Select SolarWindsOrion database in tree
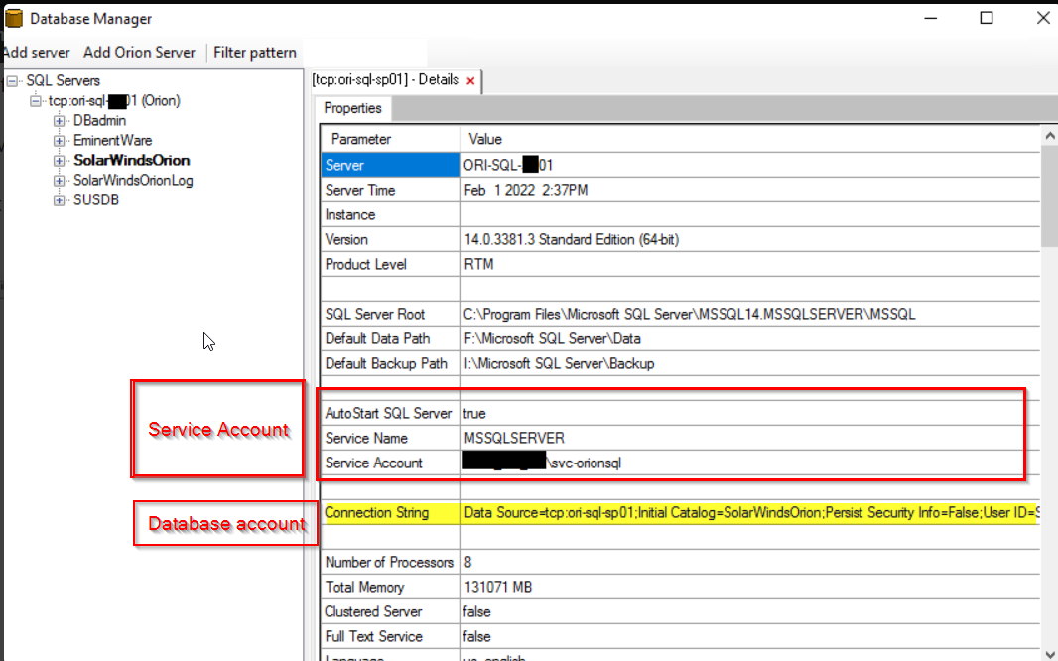 tap(132, 161)
